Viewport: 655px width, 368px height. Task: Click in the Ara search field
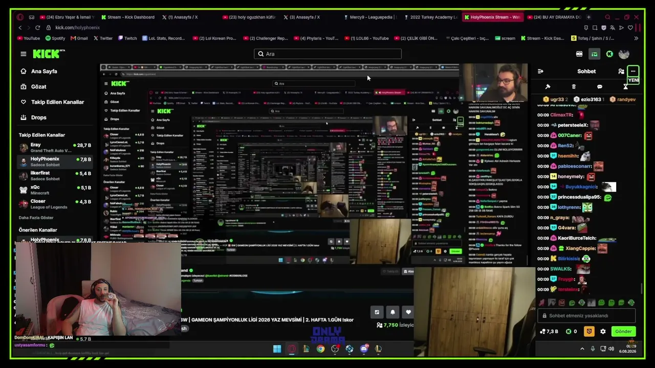tap(327, 54)
